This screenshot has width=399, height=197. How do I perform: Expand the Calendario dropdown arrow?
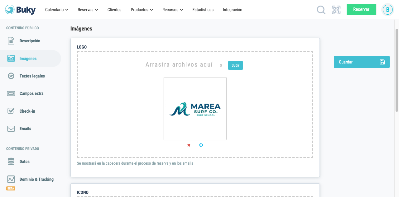click(67, 10)
